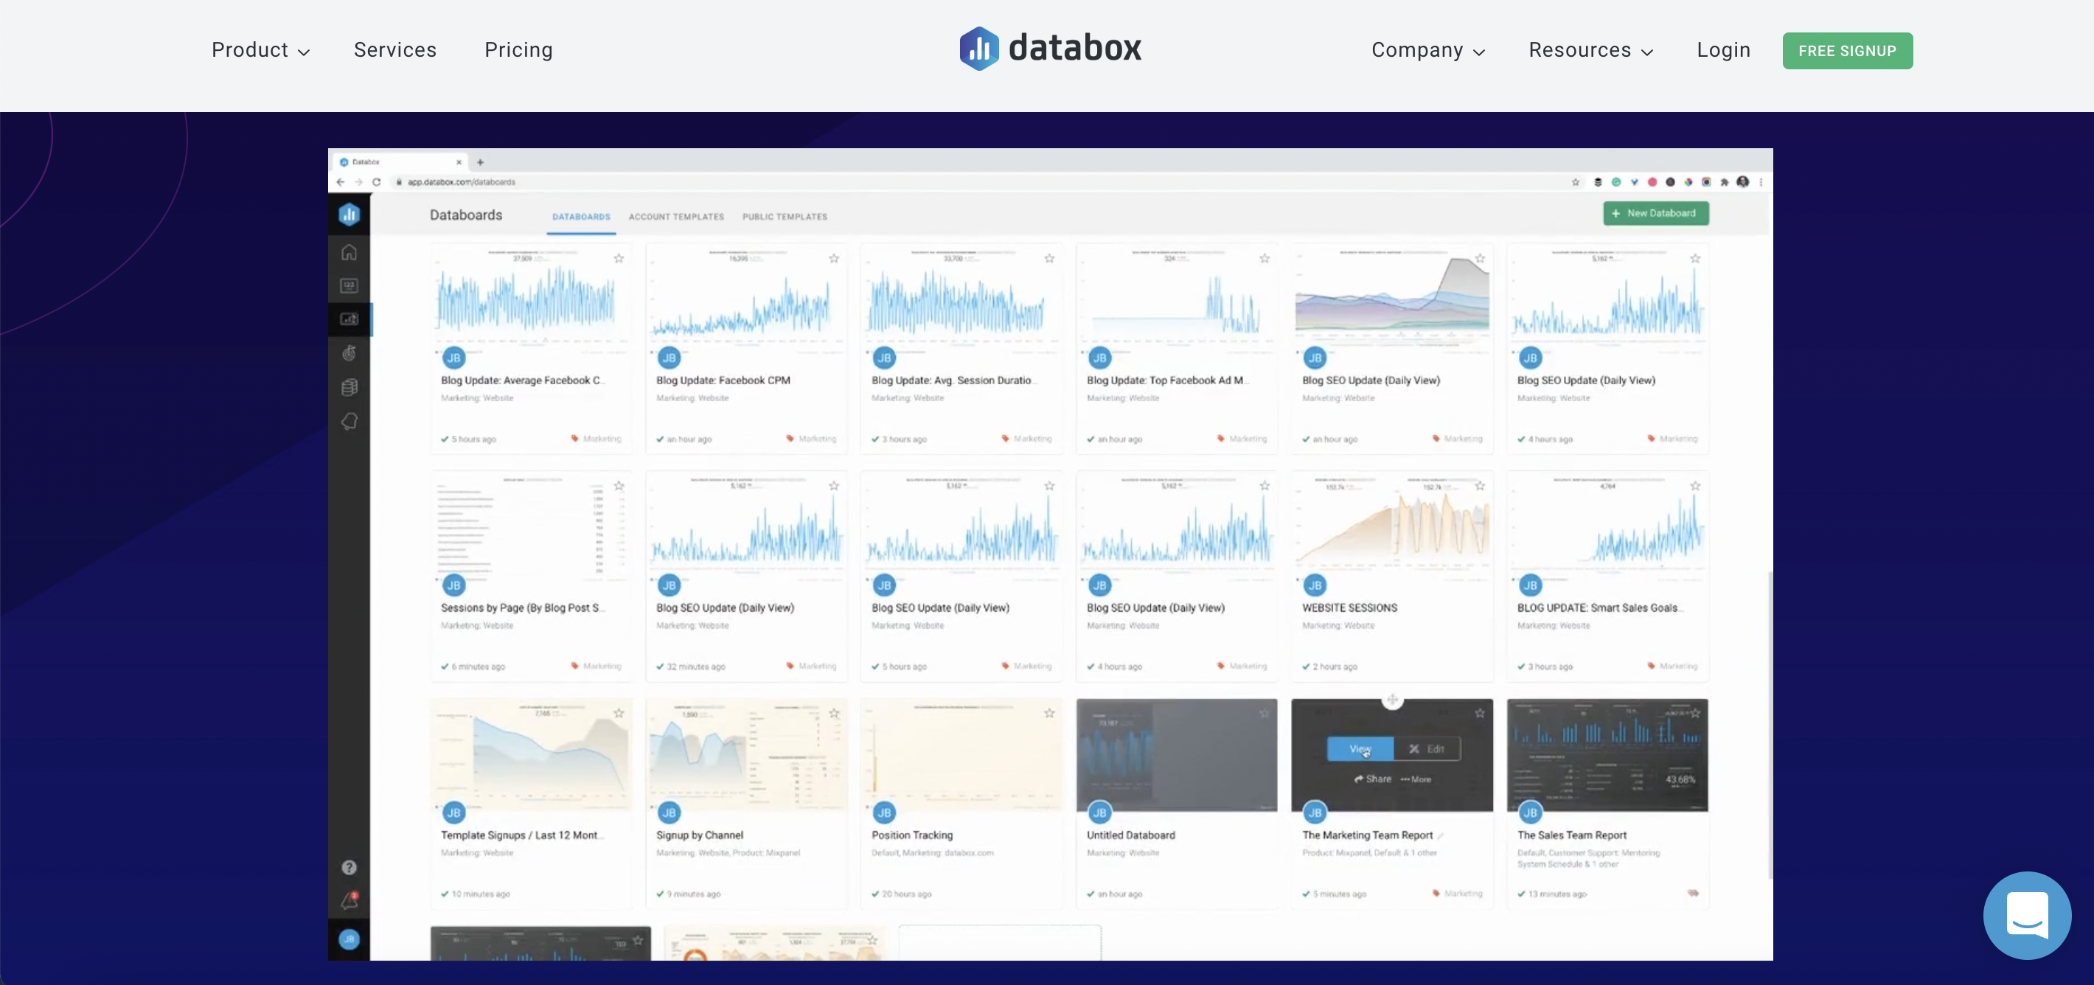Select the Databoards tab
Viewport: 2094px width, 985px height.
[x=581, y=217]
